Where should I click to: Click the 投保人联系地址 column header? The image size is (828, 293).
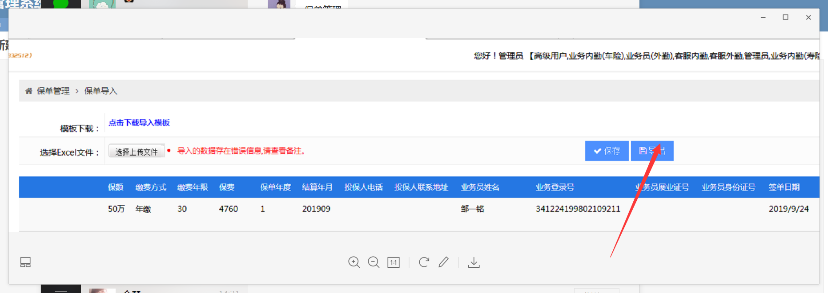pos(421,187)
